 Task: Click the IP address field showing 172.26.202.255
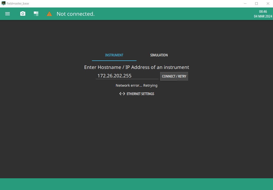click(127, 76)
